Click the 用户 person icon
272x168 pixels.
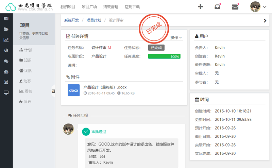coord(197,36)
